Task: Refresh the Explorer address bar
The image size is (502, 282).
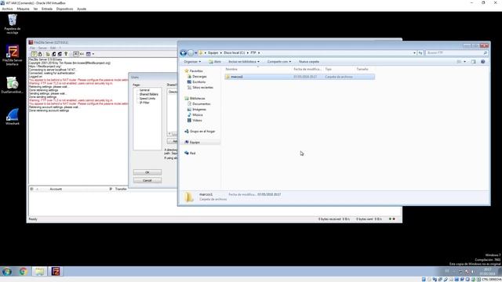Action: [420, 52]
